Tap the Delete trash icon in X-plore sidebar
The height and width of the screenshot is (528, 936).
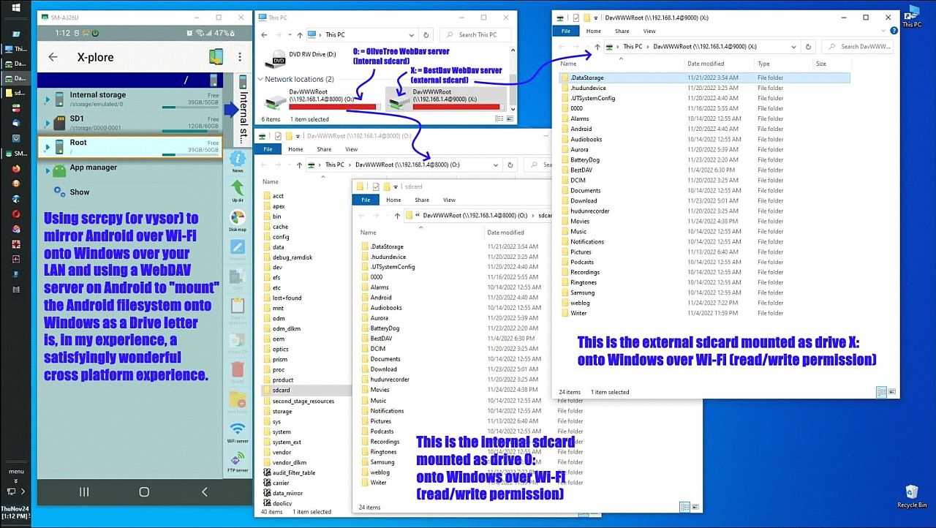[x=238, y=372]
